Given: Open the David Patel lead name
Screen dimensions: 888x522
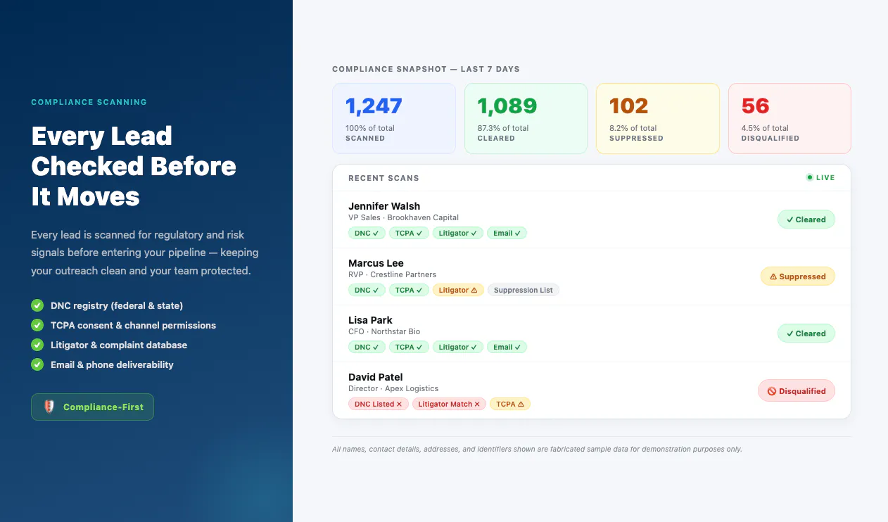Looking at the screenshot, I should (x=376, y=377).
